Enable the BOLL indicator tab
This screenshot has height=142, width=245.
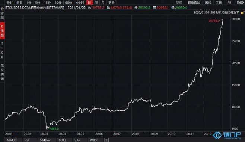point(63,140)
